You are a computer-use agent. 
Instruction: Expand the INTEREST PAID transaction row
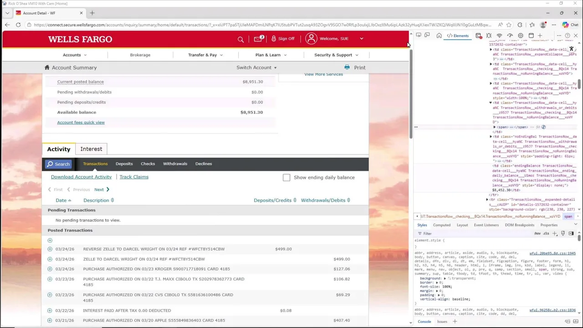[50, 311]
